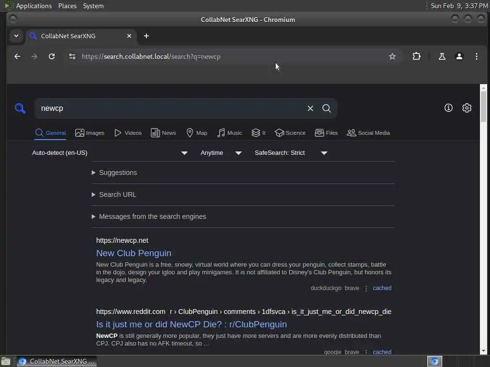Open the SafeSearch Strict dropdown
Viewport: 490px width, 367px height.
[291, 153]
